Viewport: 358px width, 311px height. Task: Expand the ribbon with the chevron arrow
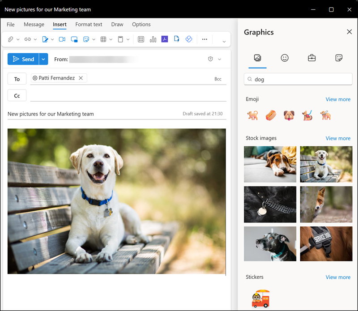224,42
